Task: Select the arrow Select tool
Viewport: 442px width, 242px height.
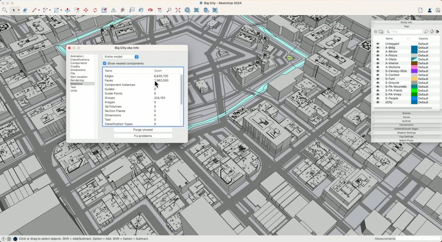Action: 14,10
